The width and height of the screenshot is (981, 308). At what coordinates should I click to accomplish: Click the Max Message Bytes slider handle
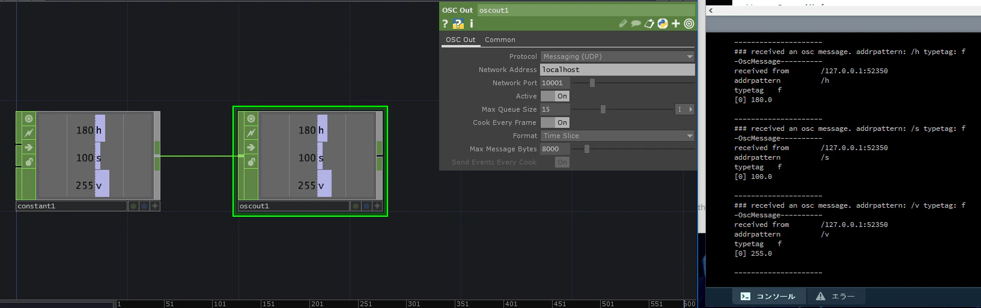587,149
